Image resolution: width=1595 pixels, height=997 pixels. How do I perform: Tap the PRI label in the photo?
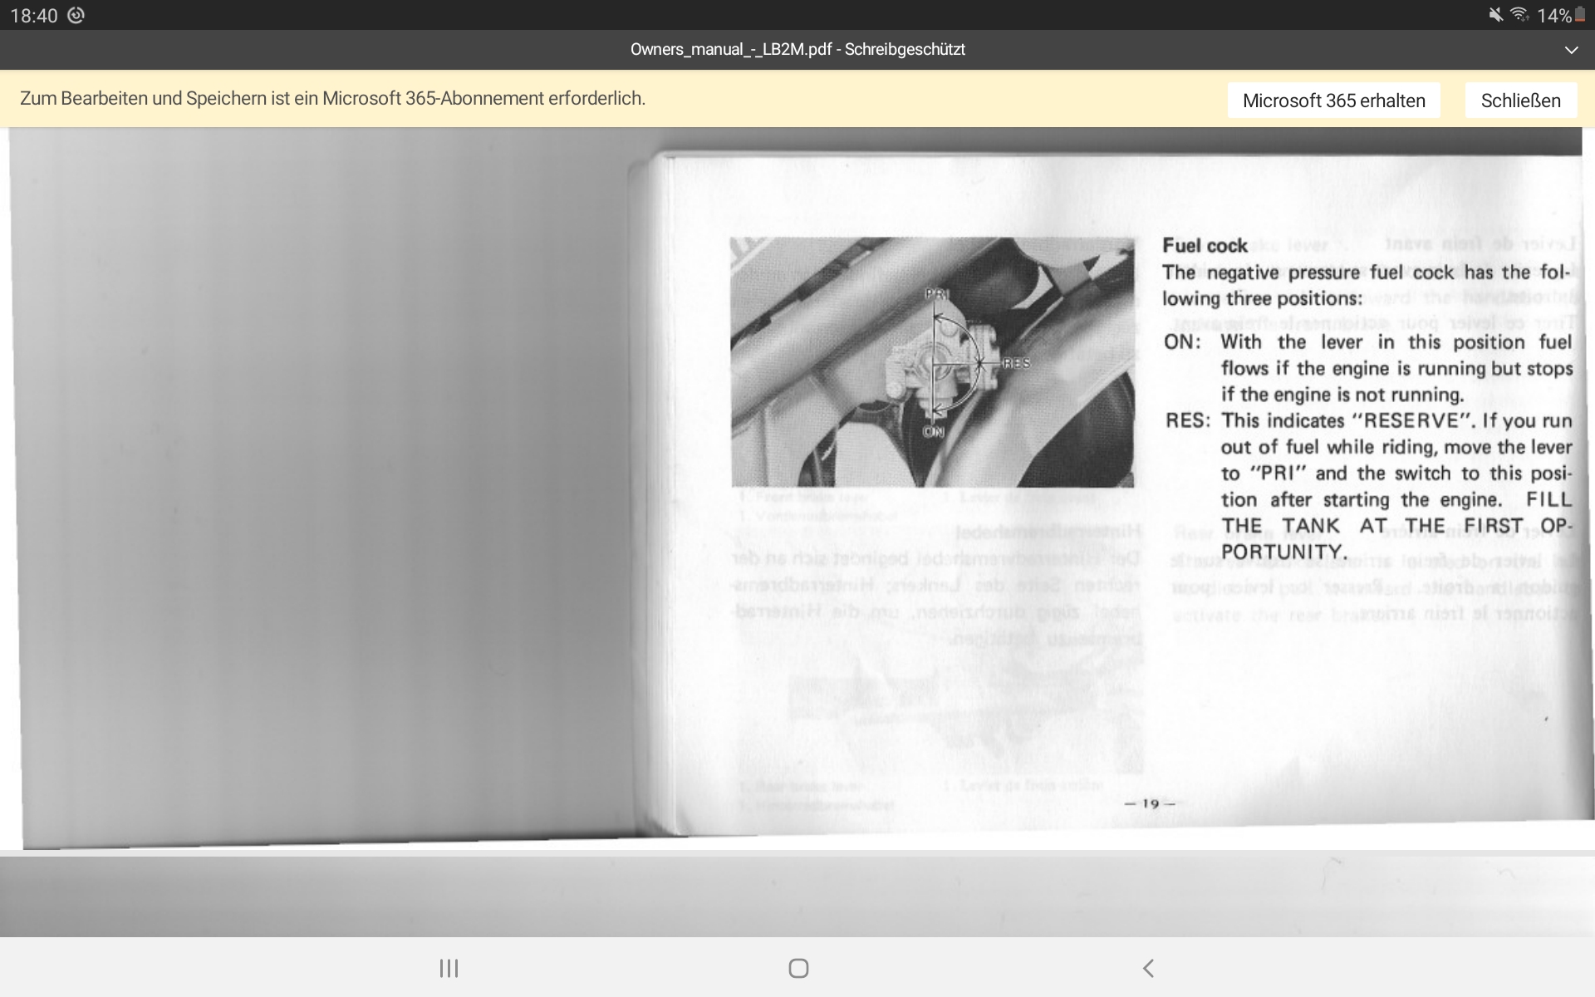(x=937, y=294)
